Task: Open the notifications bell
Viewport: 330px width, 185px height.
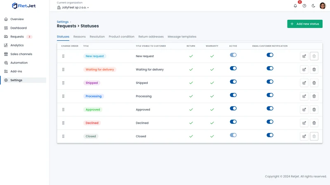Action: pos(295,6)
